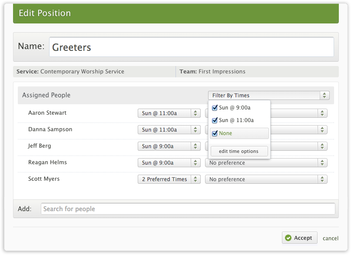The image size is (351, 255).
Task: Click the stepper arrows on Jeff Berg's preference dropdown
Action: [x=322, y=146]
